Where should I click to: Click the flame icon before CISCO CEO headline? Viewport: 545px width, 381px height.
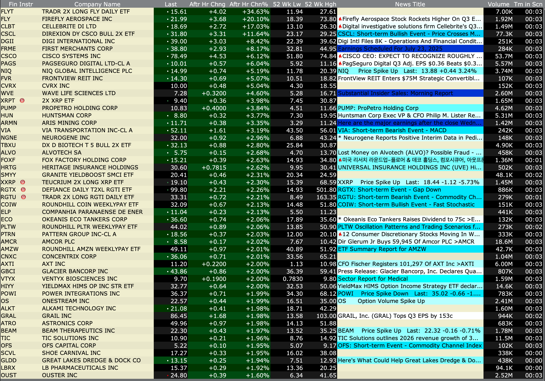(x=340, y=56)
